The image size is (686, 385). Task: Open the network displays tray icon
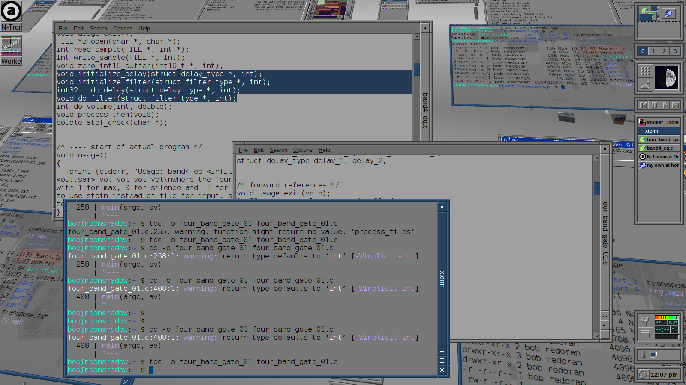coord(654,355)
